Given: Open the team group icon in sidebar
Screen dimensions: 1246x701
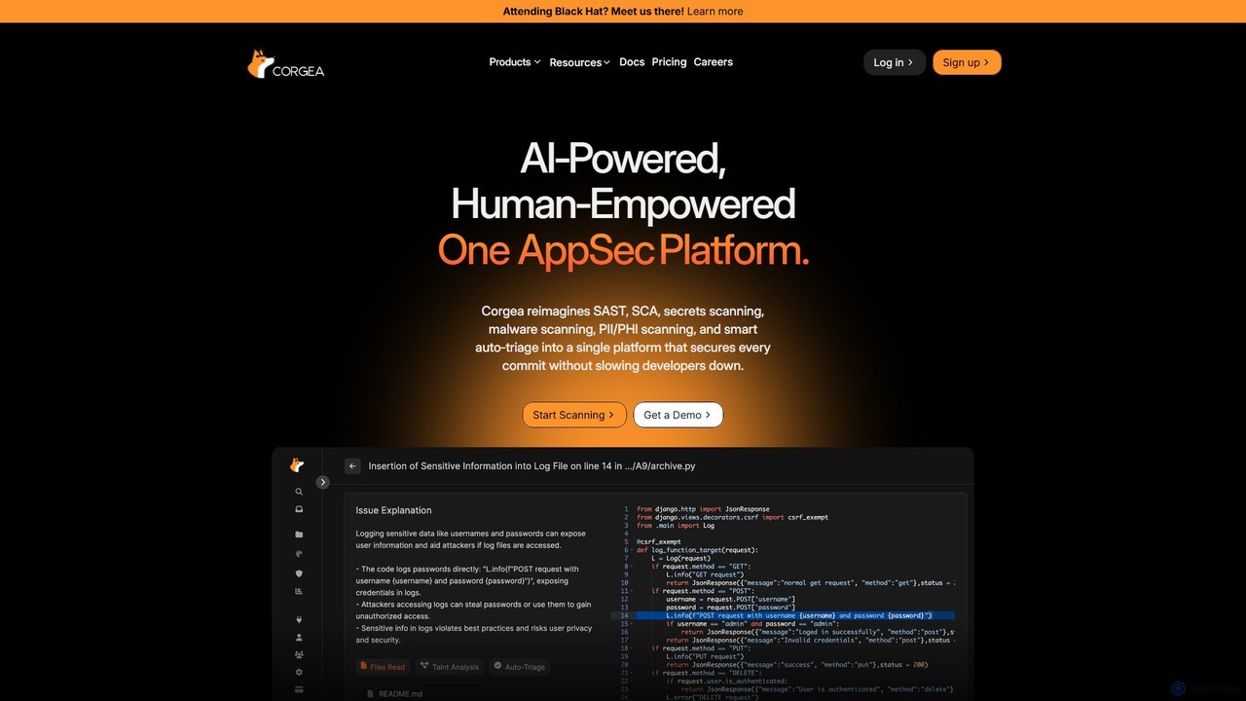Looking at the screenshot, I should [299, 655].
